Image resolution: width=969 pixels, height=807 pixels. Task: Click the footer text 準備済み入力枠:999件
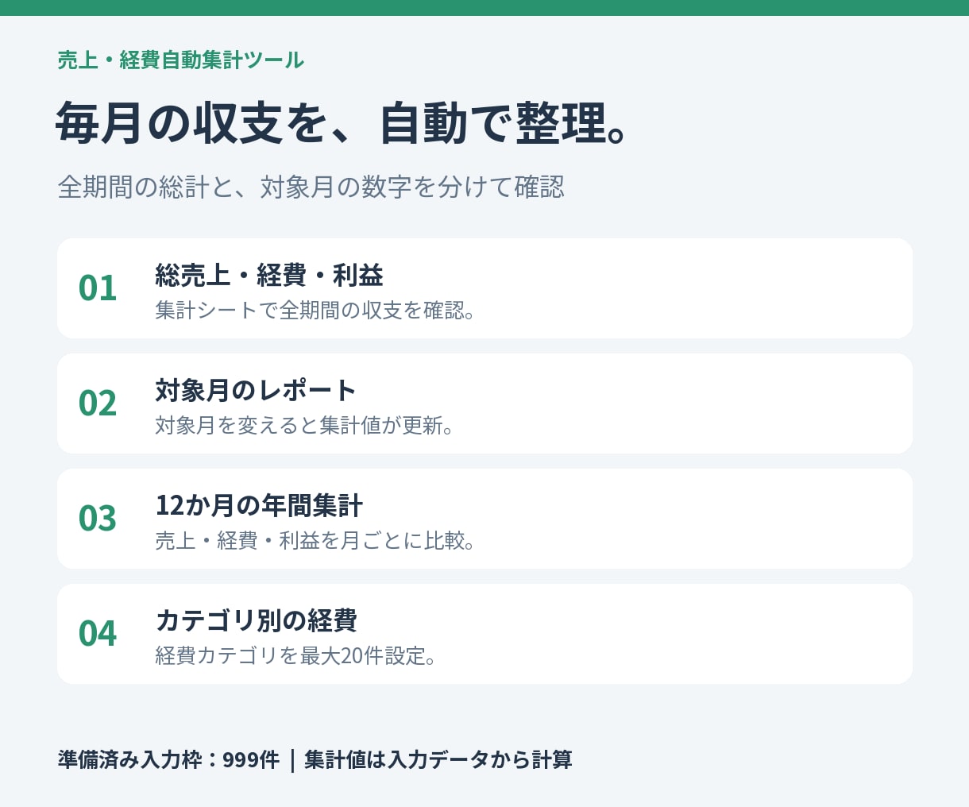(168, 760)
